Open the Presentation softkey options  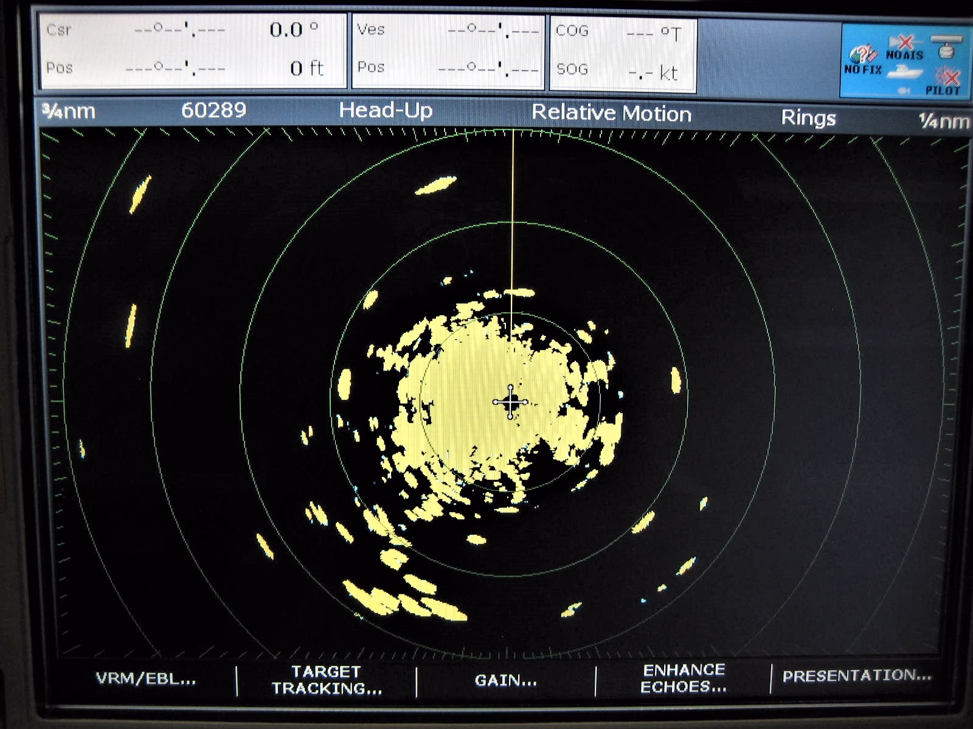tap(857, 676)
